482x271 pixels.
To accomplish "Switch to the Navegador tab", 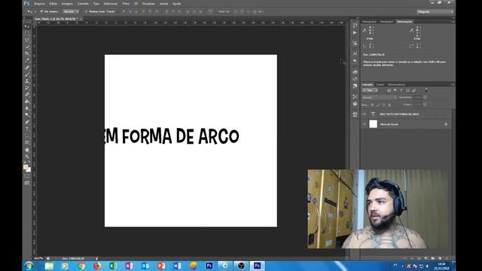I will point(386,22).
